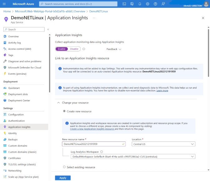Collapse the Change your resource section

point(59,103)
